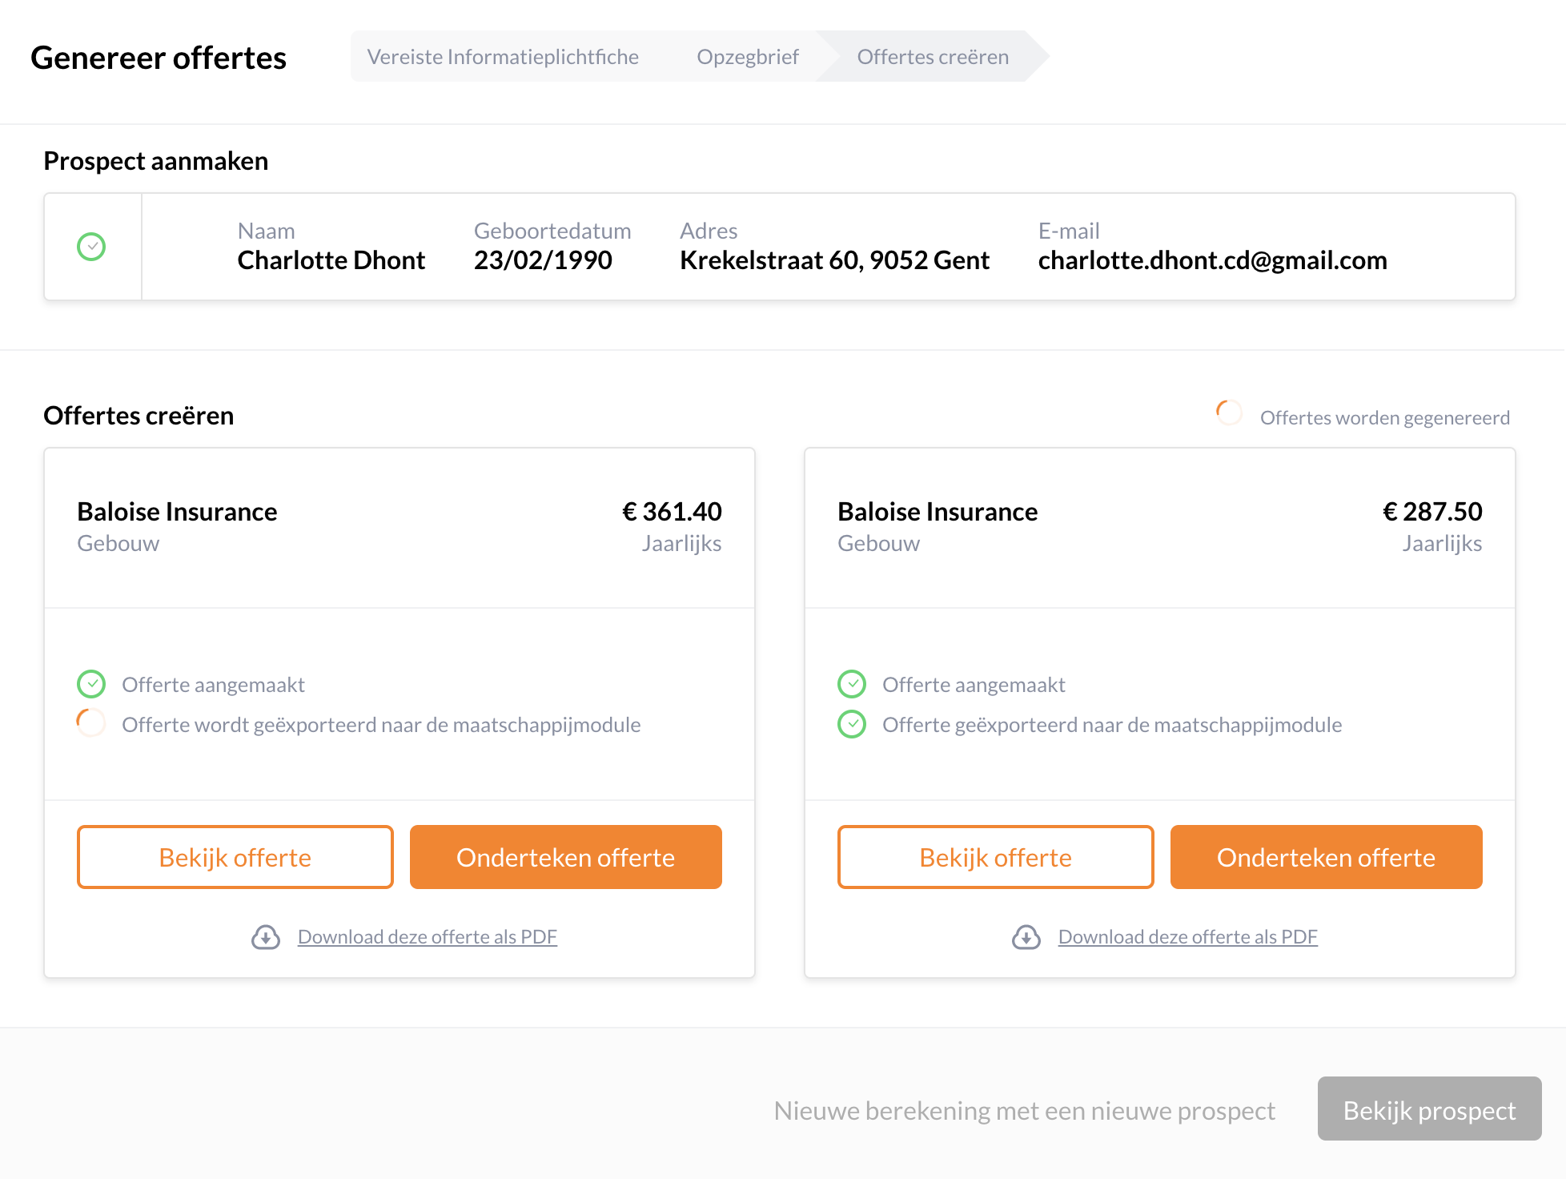Click 'Bekijk offerte' for the €287.50 offer
1566x1179 pixels.
coord(996,857)
